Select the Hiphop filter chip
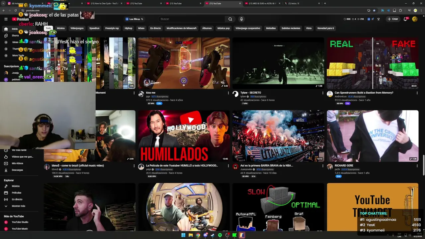The image size is (425, 239). pos(128,28)
